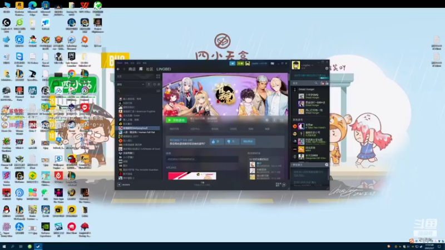Open the Store tab in Steam

click(132, 69)
